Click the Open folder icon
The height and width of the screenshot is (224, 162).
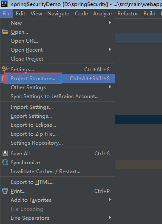point(5,32)
